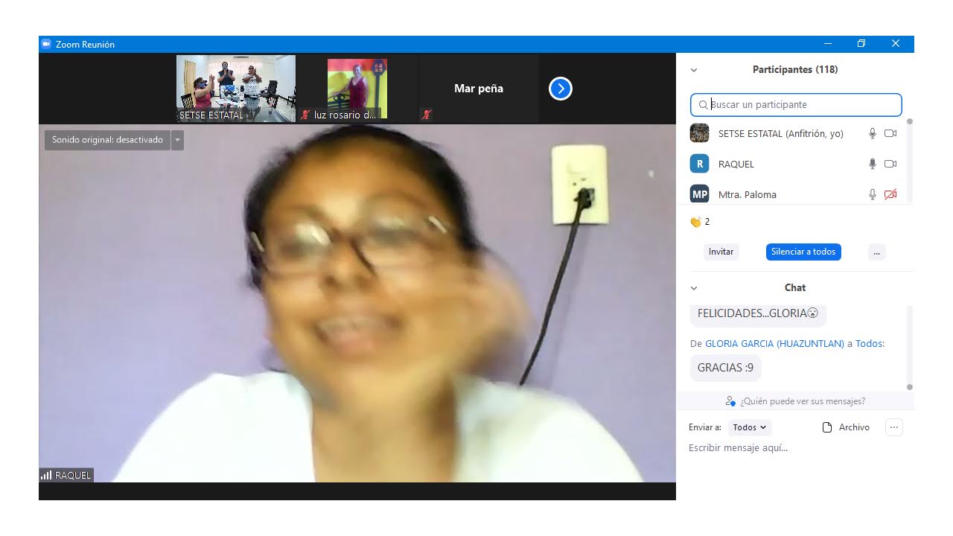Image resolution: width=953 pixels, height=536 pixels.
Task: Open the Enviar a Todos dropdown
Action: coord(750,427)
